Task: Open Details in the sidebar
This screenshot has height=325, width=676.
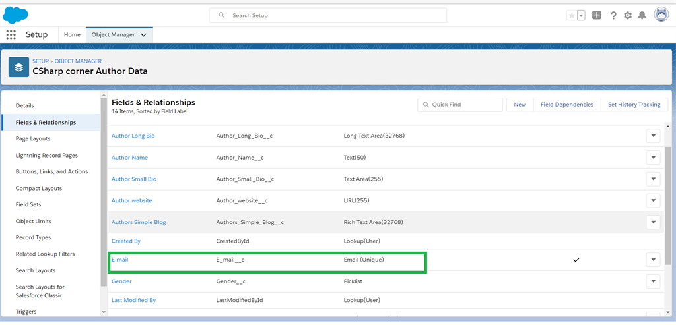Action: click(24, 106)
